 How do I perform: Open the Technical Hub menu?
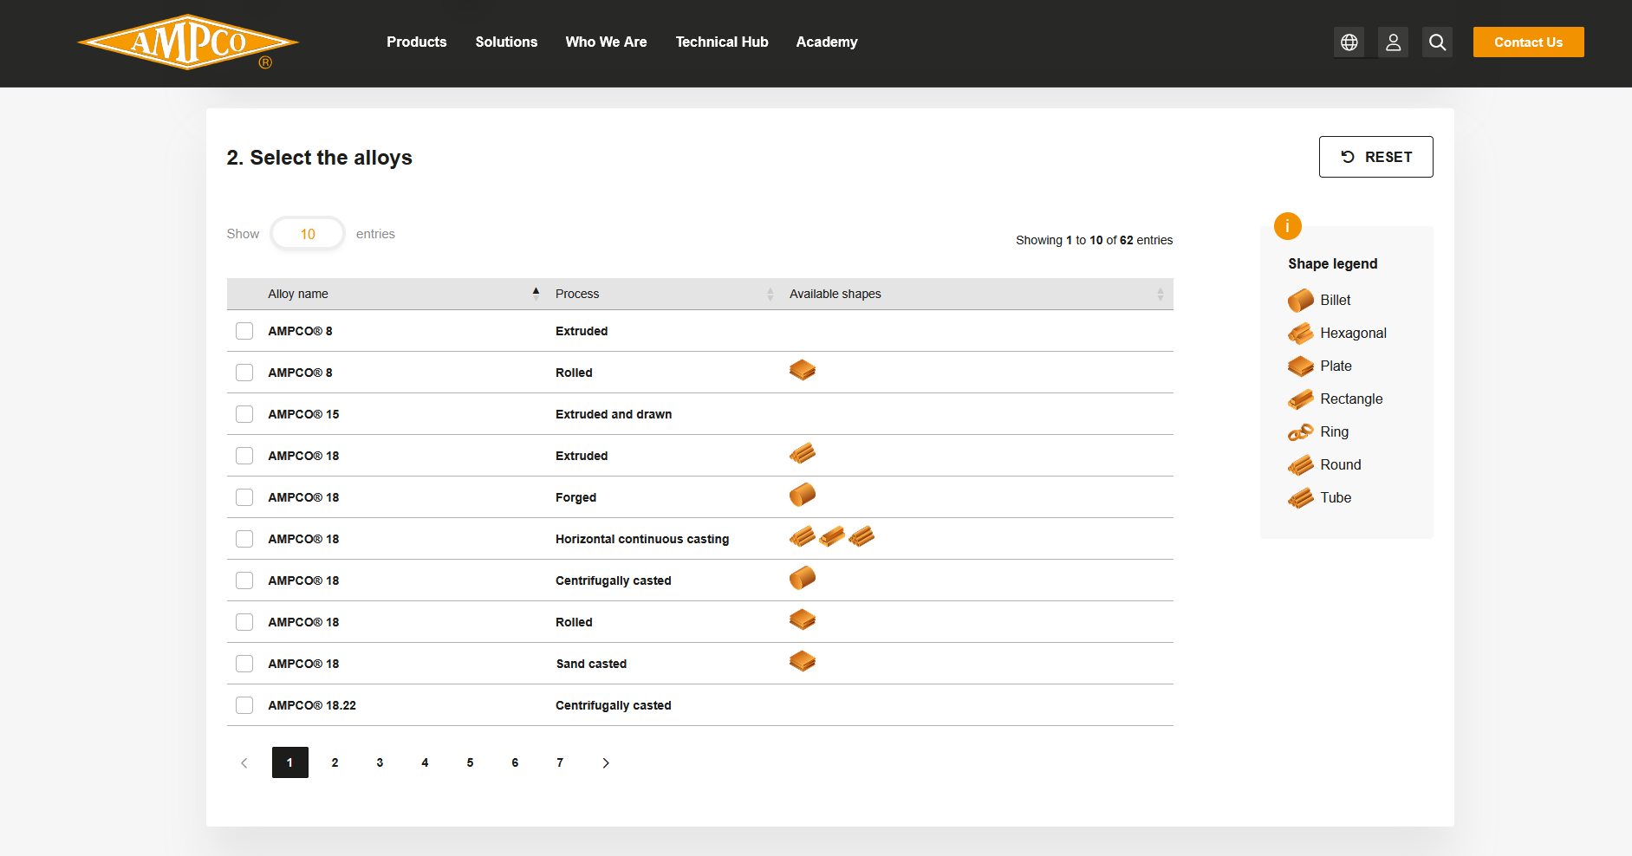[x=722, y=42]
